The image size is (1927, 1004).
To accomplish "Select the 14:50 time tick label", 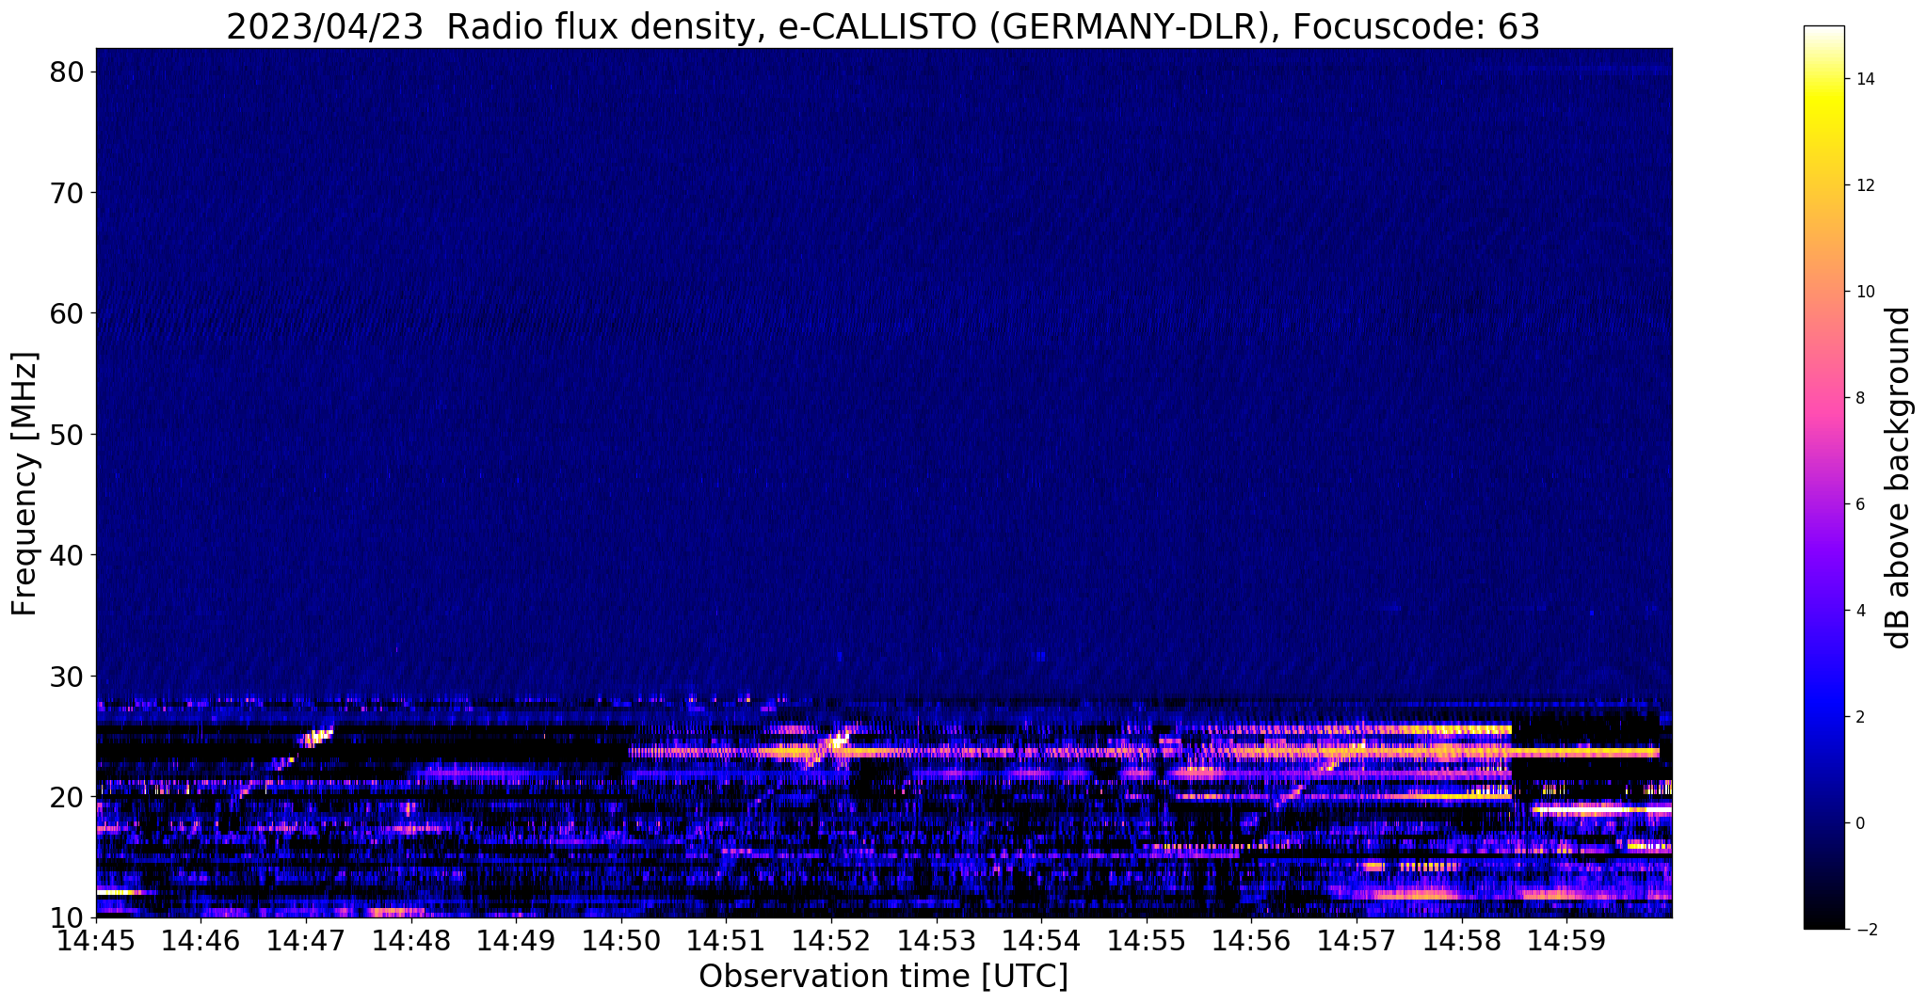I will (x=621, y=941).
